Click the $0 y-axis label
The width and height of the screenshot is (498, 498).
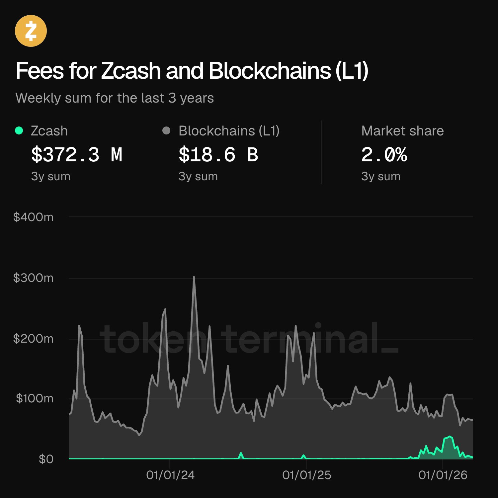pos(46,459)
